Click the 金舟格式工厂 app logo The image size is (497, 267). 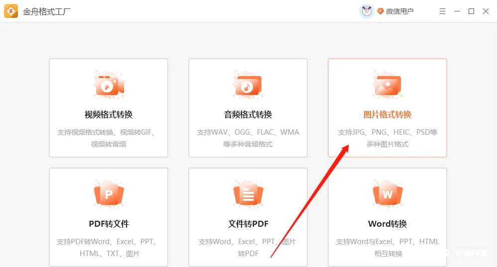coord(11,11)
